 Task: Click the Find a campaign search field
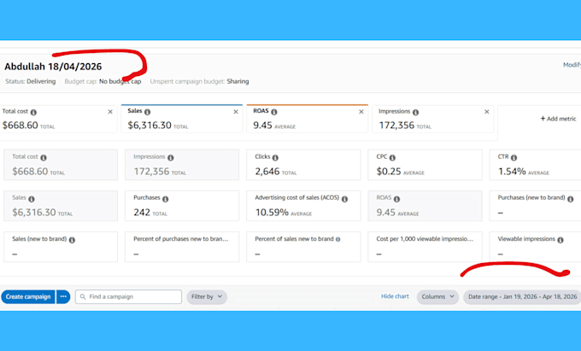[x=128, y=296]
